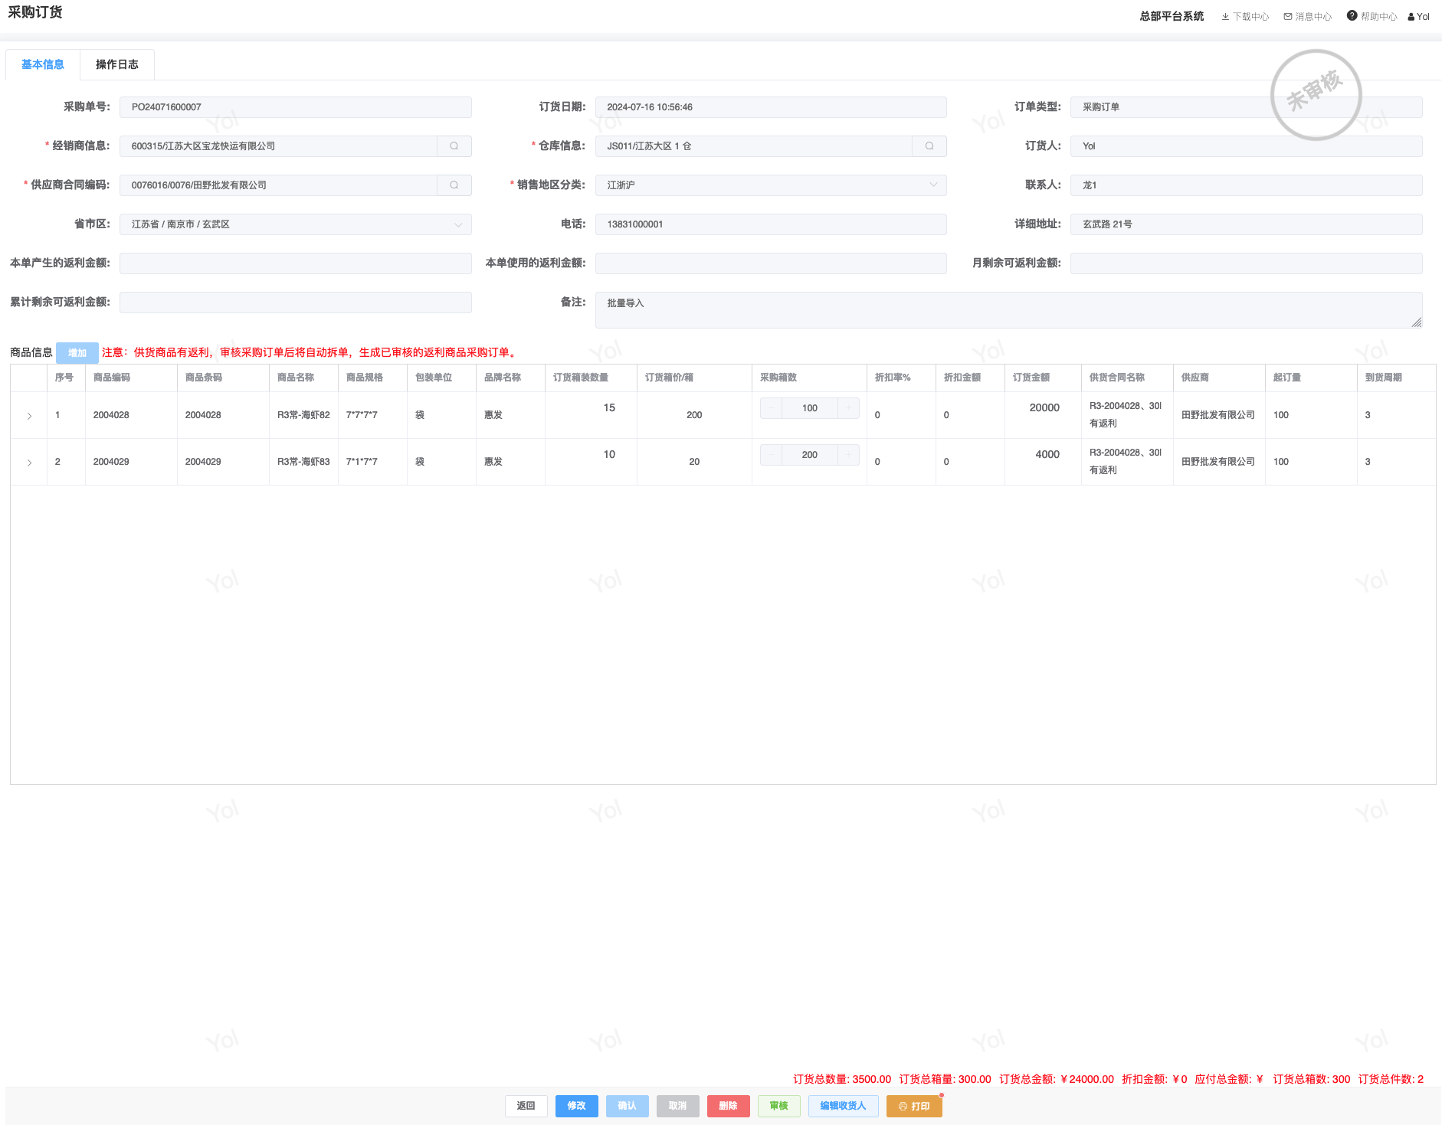1442x1125 pixels.
Task: Open the message center envelope icon
Action: (1288, 17)
